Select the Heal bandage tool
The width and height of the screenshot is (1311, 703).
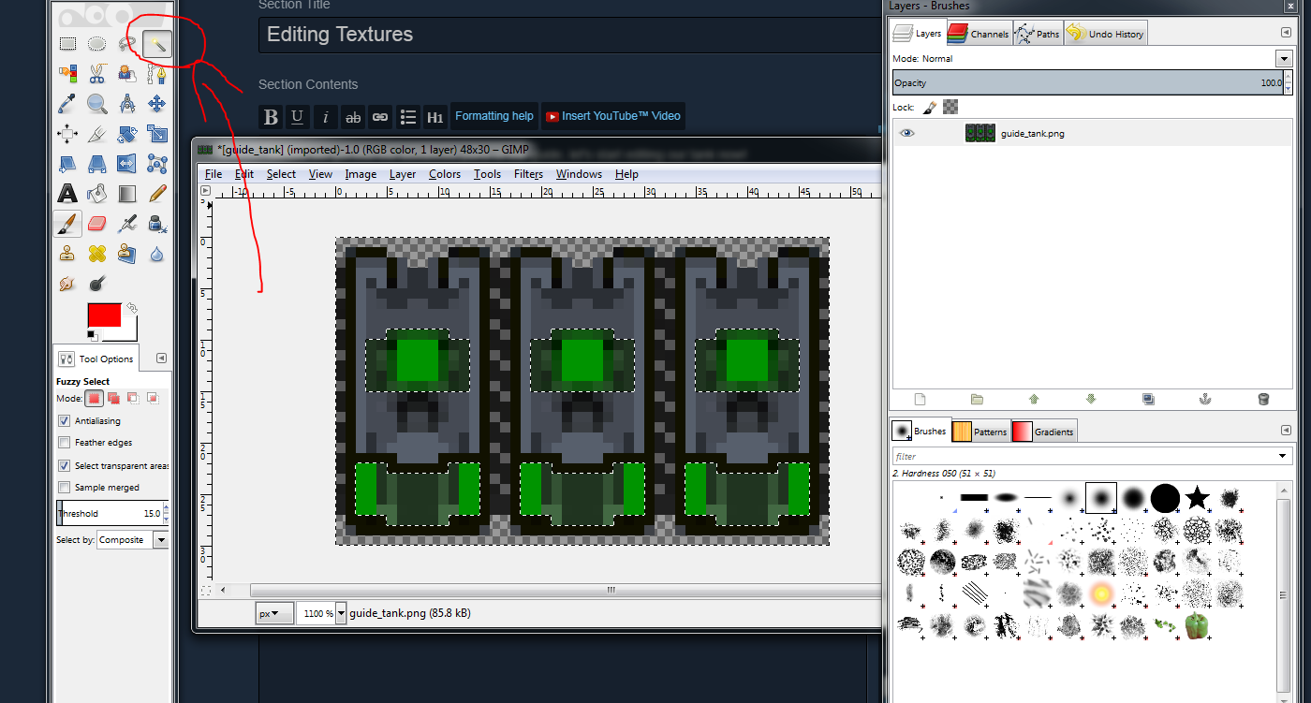coord(97,254)
